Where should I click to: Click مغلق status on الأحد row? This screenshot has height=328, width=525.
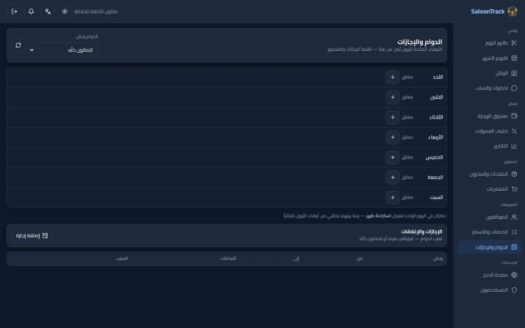click(407, 77)
